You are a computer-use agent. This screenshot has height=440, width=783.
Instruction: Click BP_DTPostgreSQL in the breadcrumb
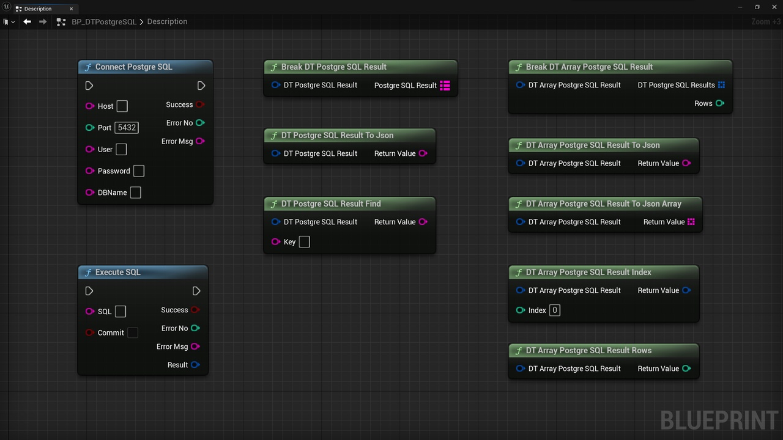[104, 21]
